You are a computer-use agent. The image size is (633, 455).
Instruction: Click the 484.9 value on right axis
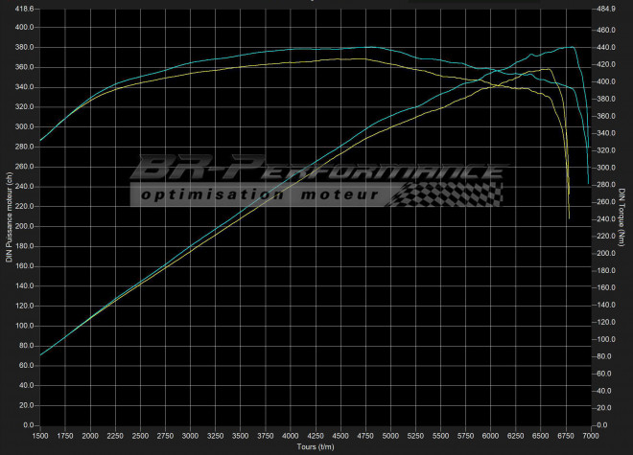click(607, 8)
